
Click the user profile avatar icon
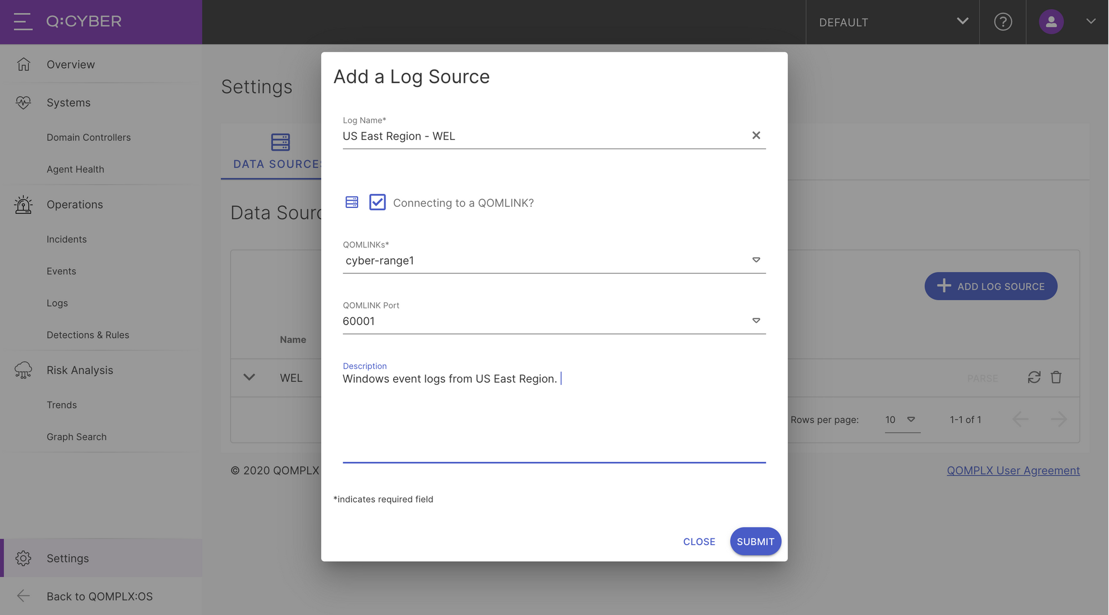point(1052,21)
